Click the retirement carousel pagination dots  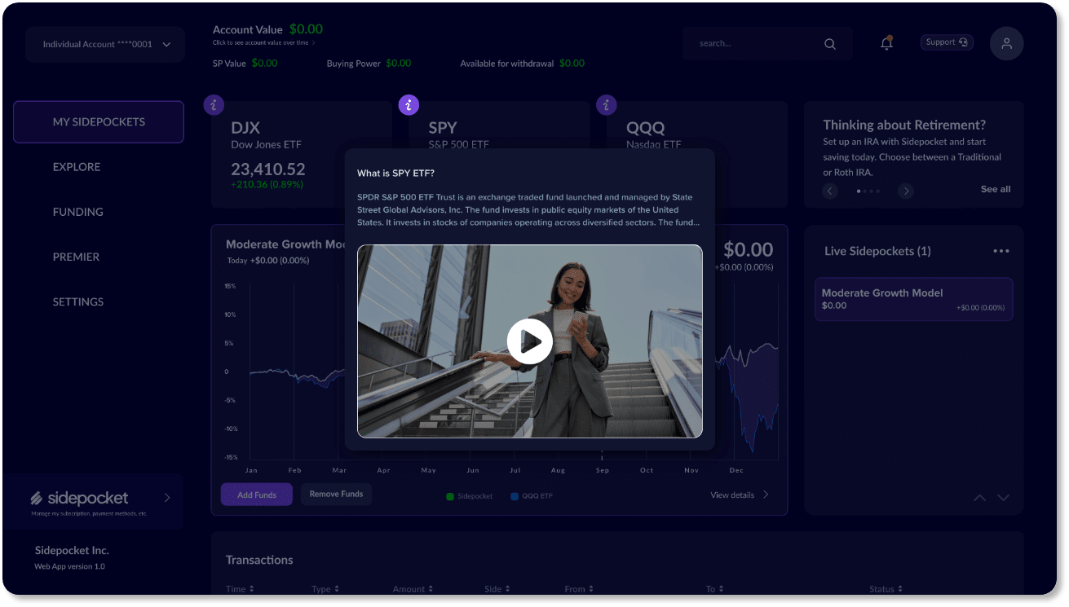pos(868,191)
